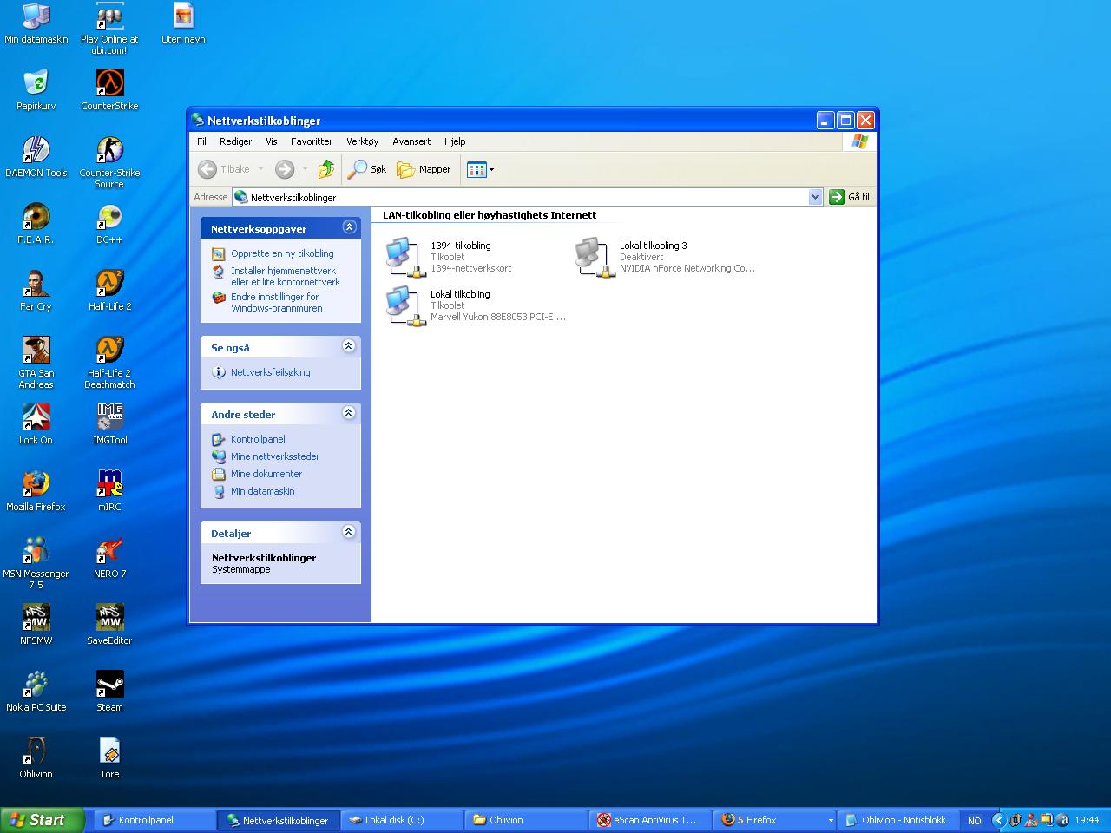Open the 5 Firefox taskbar group
Viewport: 1111px width, 833px height.
[x=772, y=820]
